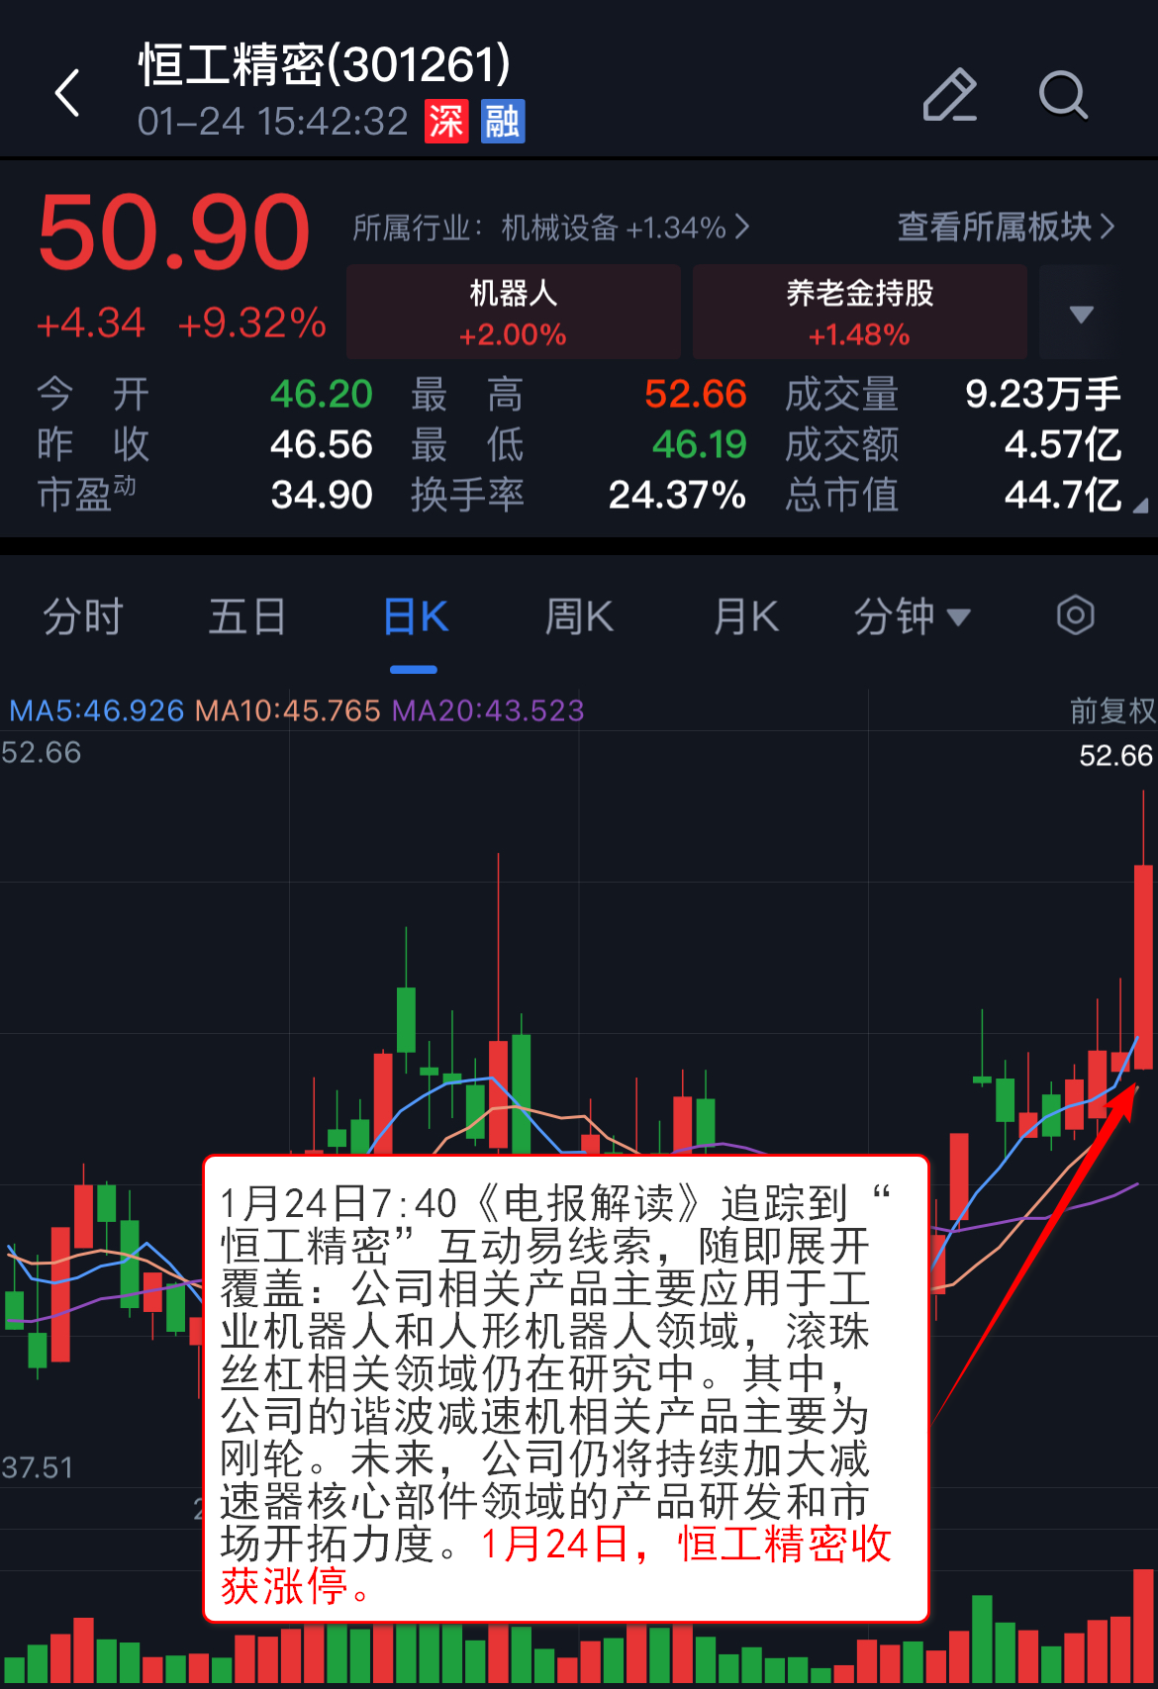The image size is (1158, 1689).
Task: Select the 月K monthly chart tab
Action: pyautogui.click(x=745, y=616)
